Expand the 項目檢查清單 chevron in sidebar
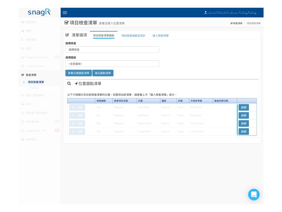The image size is (282, 212). (24, 82)
